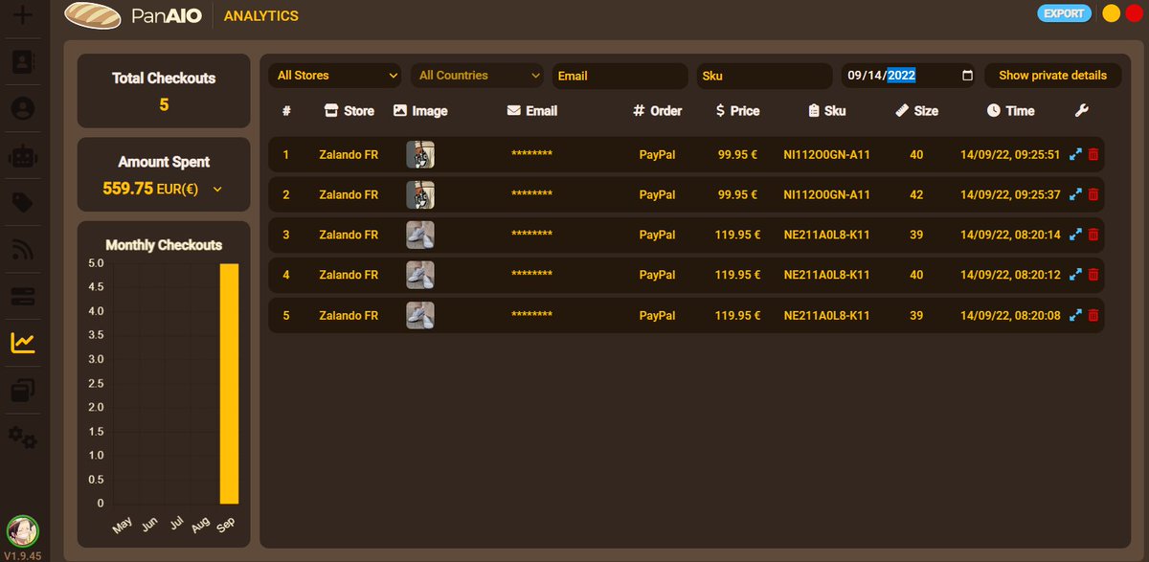The height and width of the screenshot is (562, 1149).
Task: Click the yellow minimize circle
Action: tap(1111, 14)
